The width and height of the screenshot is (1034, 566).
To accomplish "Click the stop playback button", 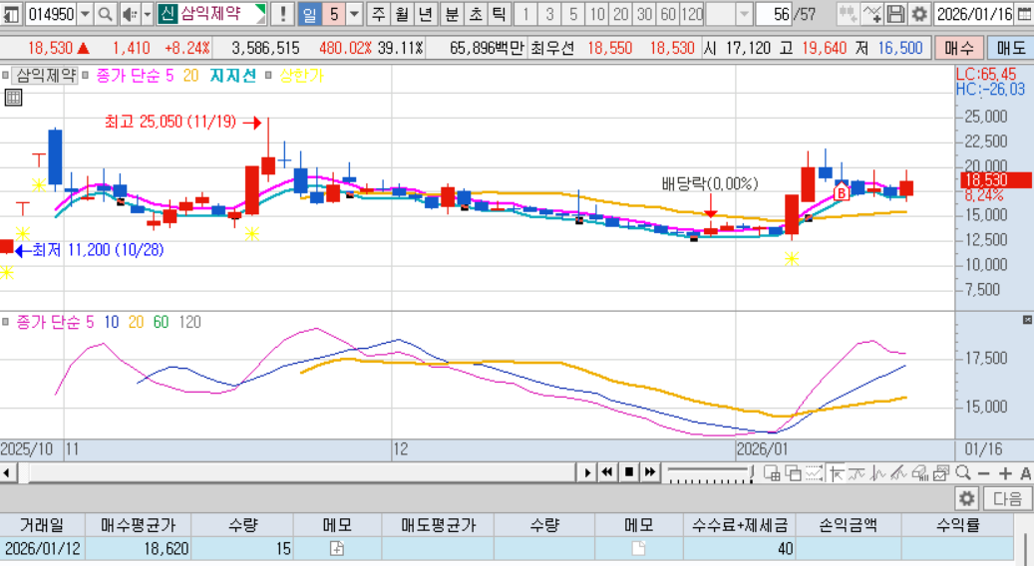I will (x=628, y=472).
